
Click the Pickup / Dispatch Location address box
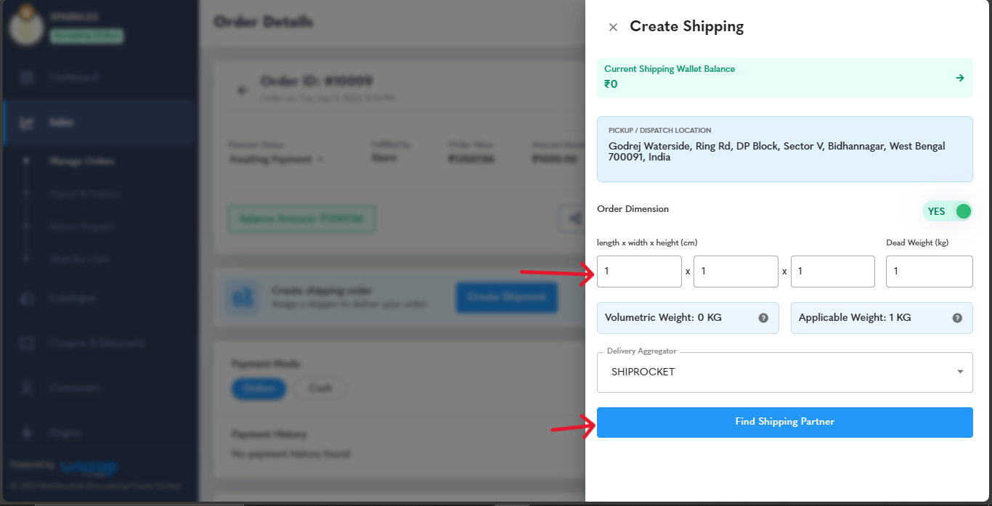click(x=784, y=149)
